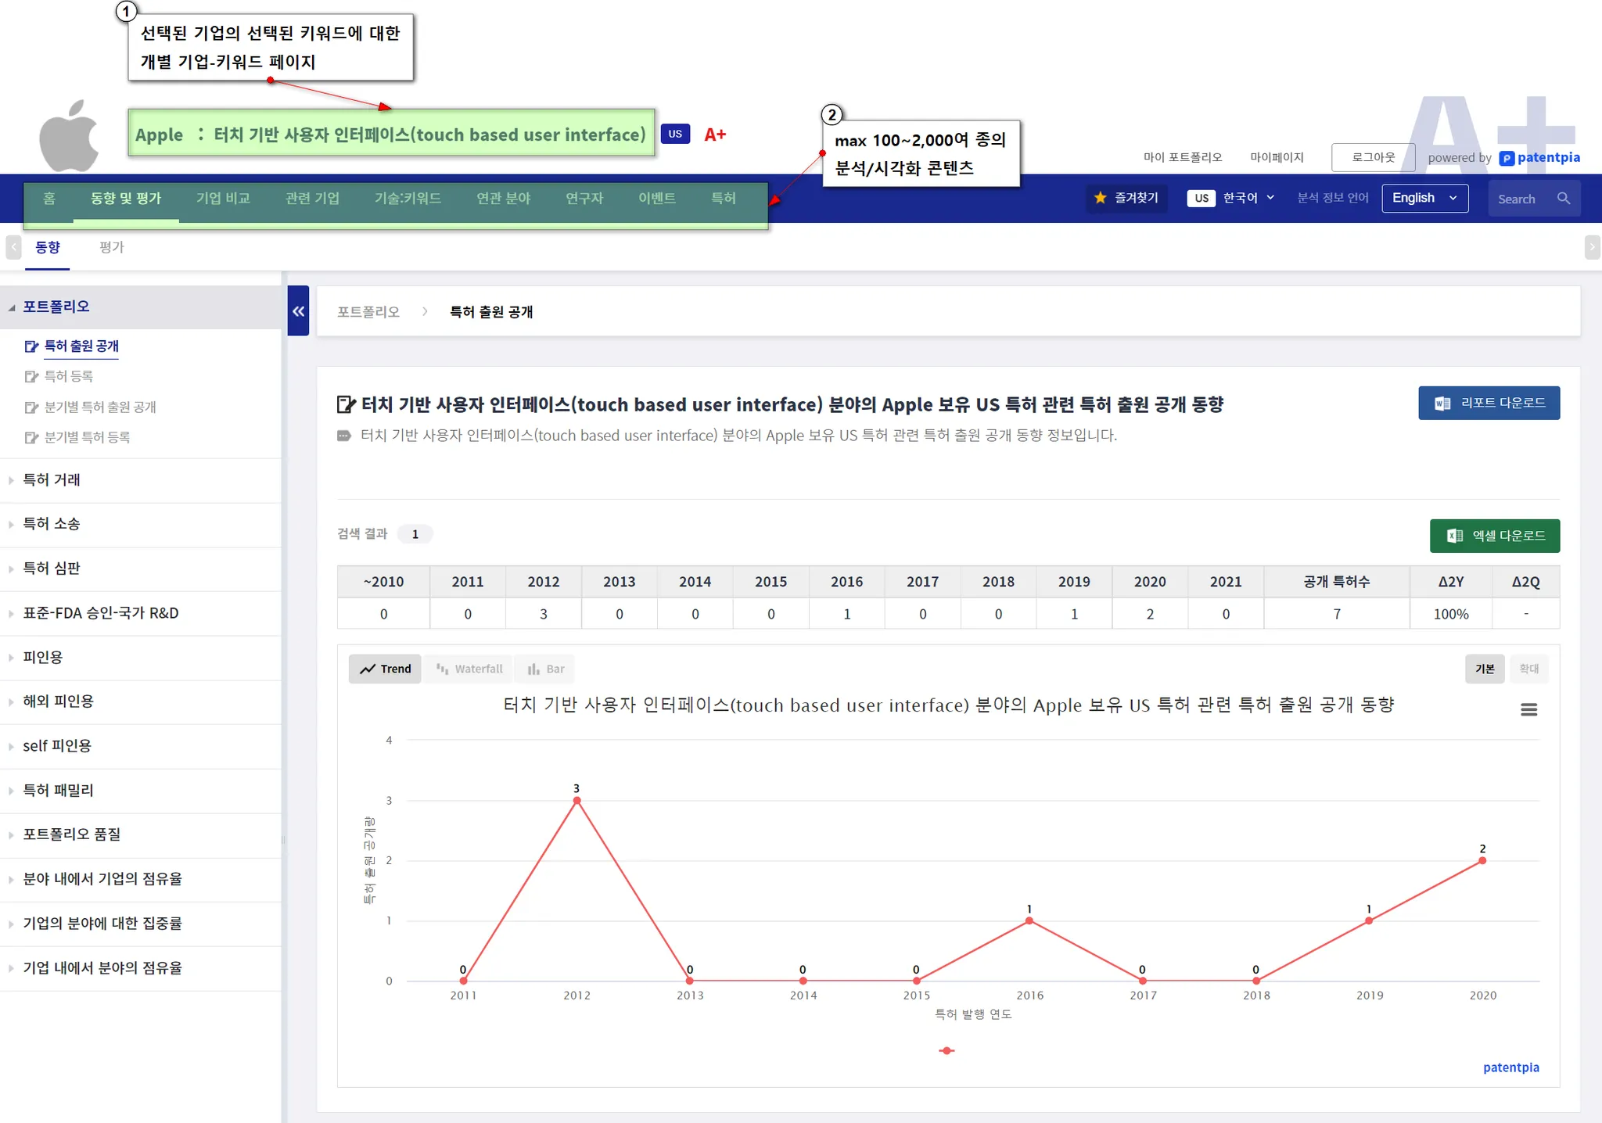Click the red series legend marker

pos(946,1050)
